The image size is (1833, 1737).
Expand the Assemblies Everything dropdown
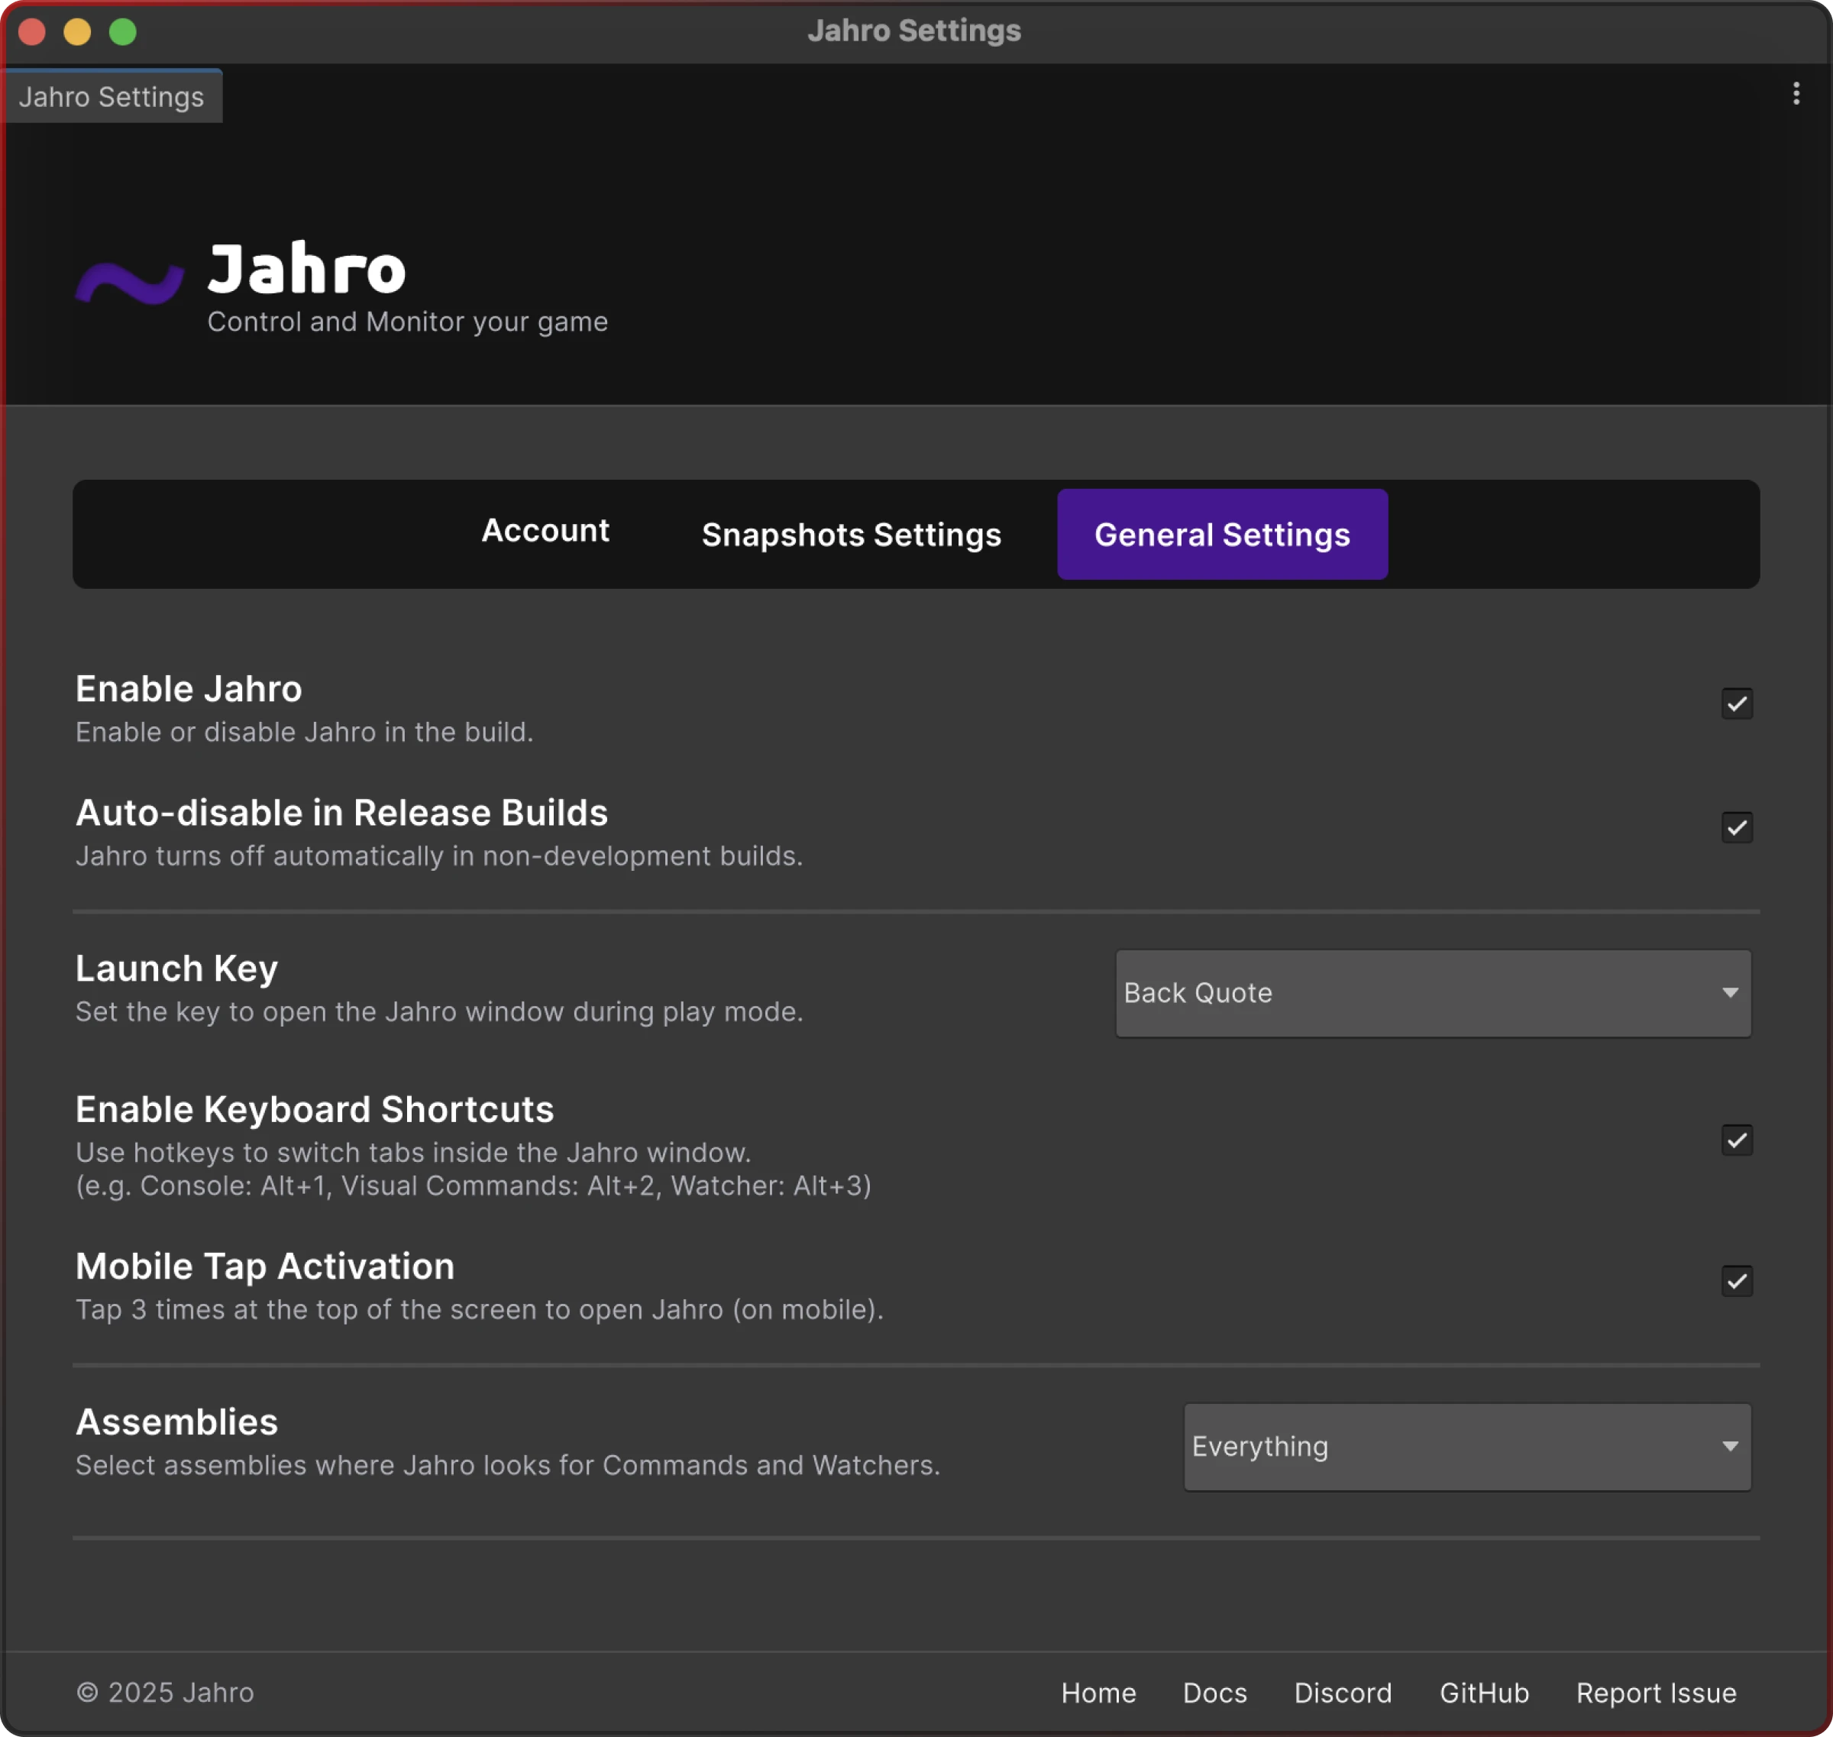(1467, 1447)
